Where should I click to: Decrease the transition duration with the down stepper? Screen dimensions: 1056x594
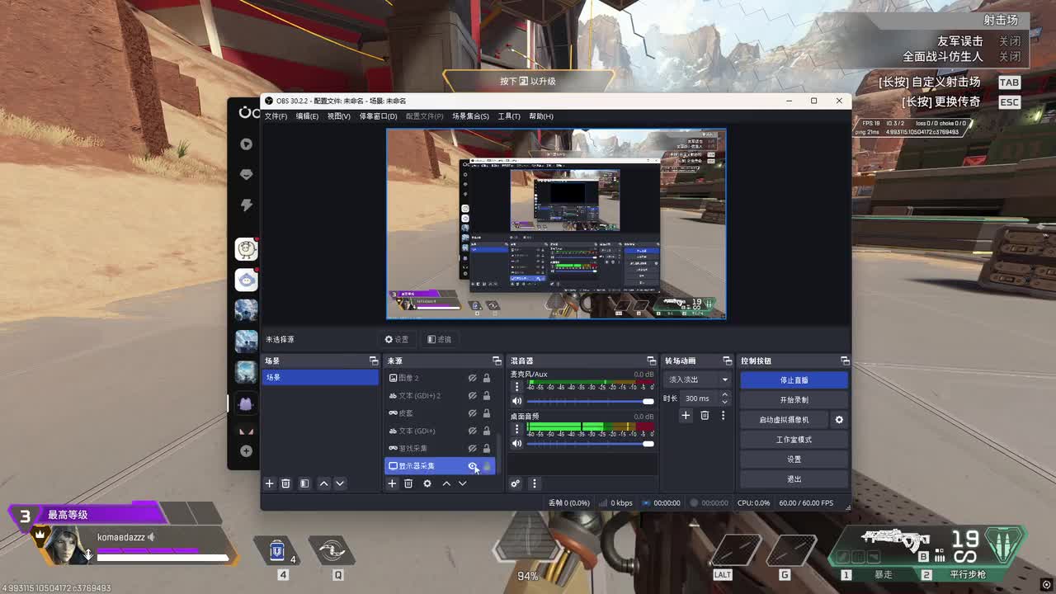pos(724,402)
